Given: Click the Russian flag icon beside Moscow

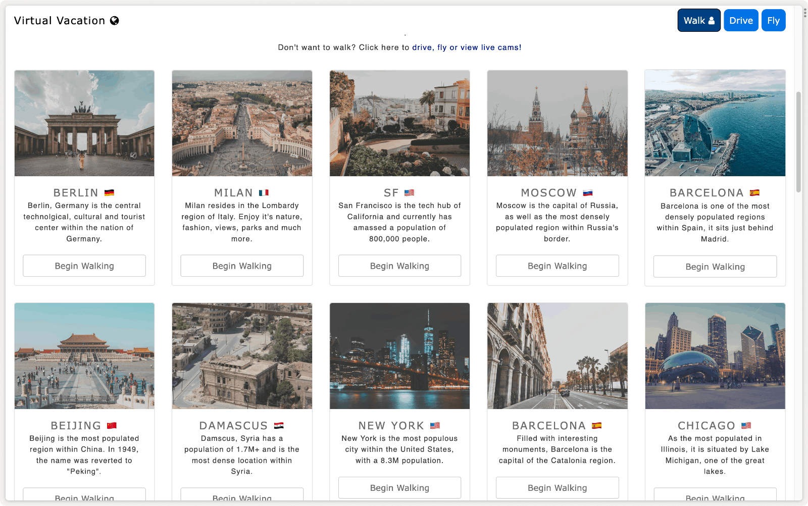Looking at the screenshot, I should point(588,193).
